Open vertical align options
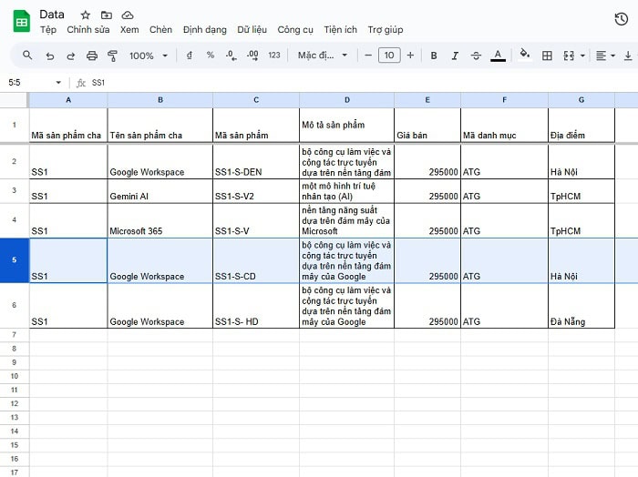 pos(628,56)
